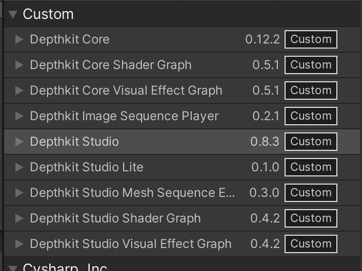The width and height of the screenshot is (362, 271).
Task: Expand the Depthkit Core package entry
Action: (x=19, y=39)
